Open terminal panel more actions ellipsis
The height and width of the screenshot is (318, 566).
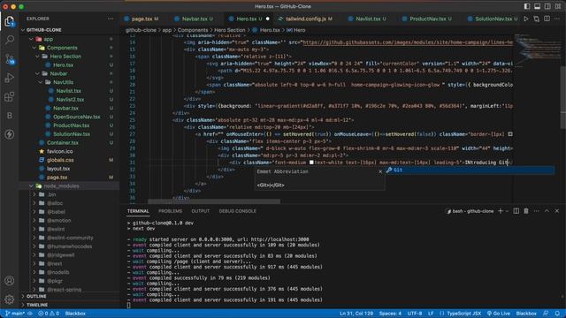tap(537, 211)
